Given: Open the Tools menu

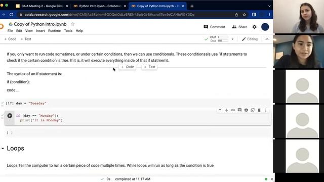Looking at the screenshot, I should point(68,31).
